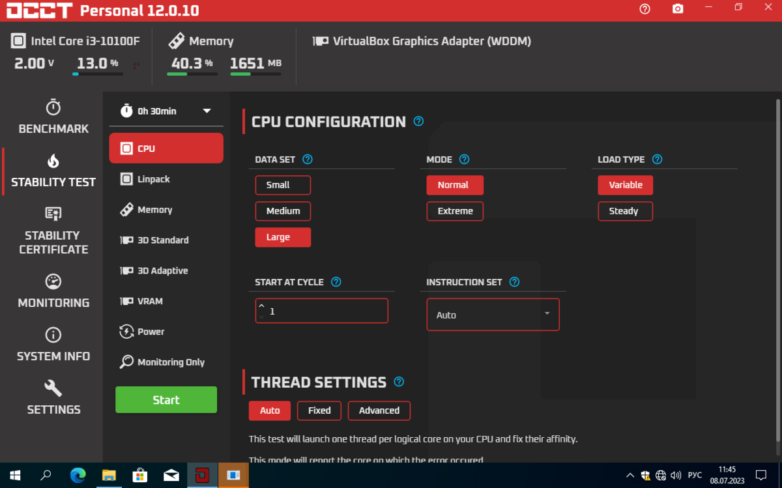Screen dimensions: 782x488
Task: Open help for Mode option
Action: [464, 159]
